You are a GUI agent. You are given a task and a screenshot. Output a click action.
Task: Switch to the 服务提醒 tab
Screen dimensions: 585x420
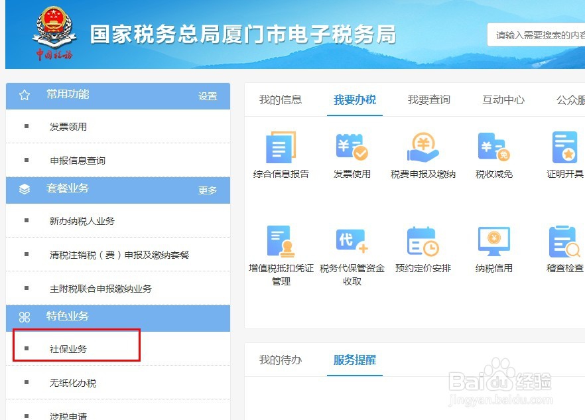355,360
